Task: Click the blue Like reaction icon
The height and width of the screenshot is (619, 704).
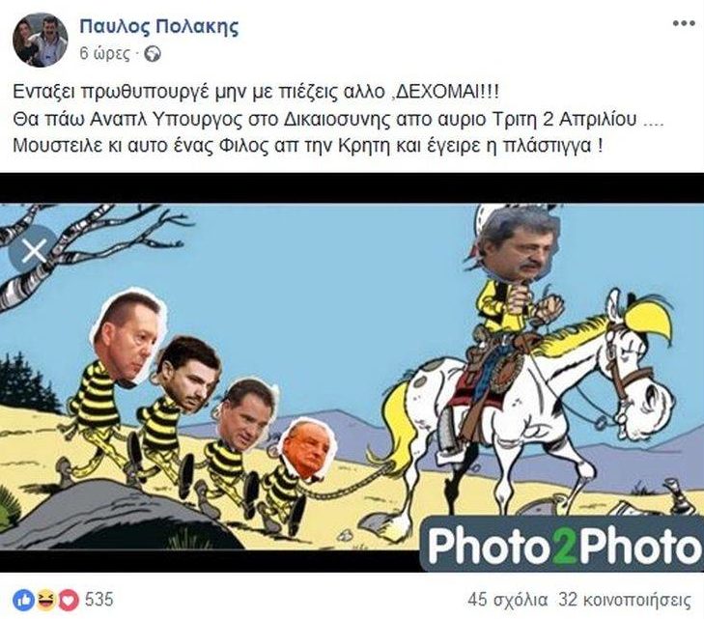Action: (23, 600)
